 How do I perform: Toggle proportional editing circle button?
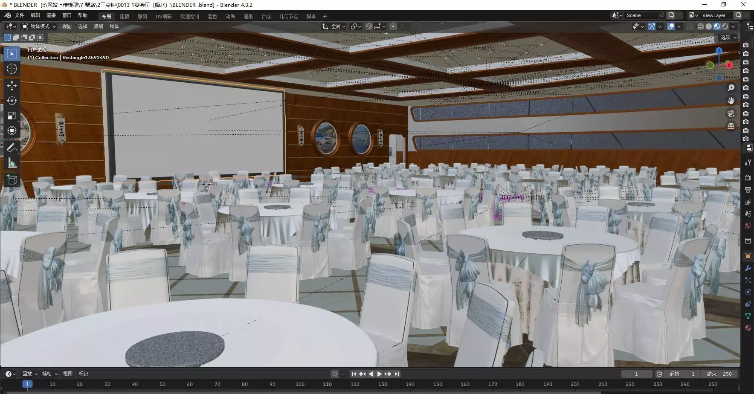click(393, 26)
